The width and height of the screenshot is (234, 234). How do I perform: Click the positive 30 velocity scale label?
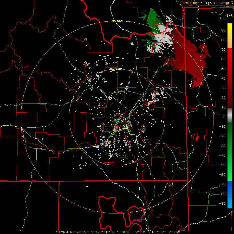[223, 88]
